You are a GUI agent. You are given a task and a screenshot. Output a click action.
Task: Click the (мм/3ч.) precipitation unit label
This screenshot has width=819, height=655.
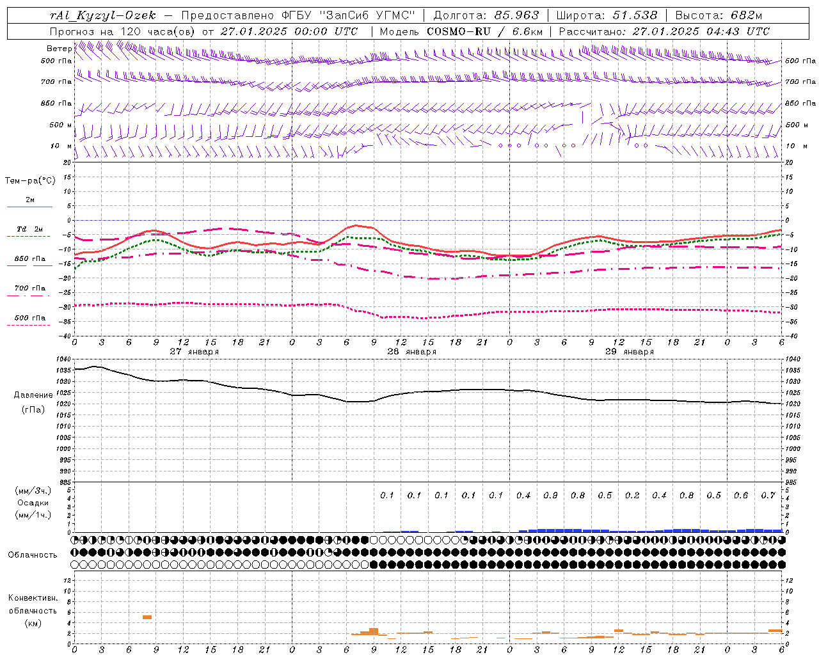coord(33,491)
